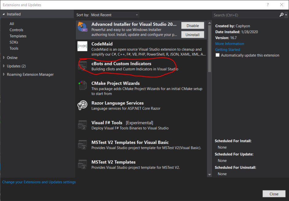Click the Version: 16.7 text
The image size is (289, 201).
(226, 38)
